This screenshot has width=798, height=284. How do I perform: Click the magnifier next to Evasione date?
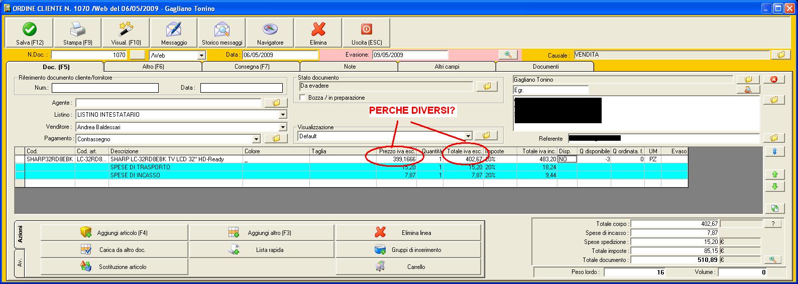point(508,55)
